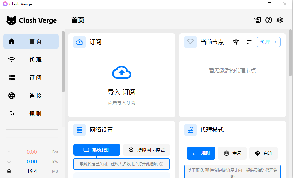Click the 订阅 card title
Image resolution: width=293 pixels, height=178 pixels.
[x=95, y=42]
